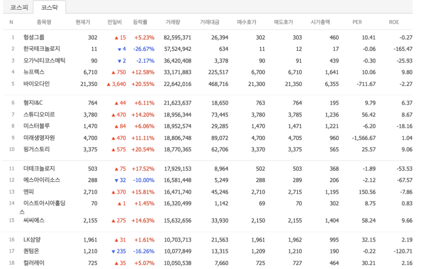
Task: Open stock 미래생명자원
Action: click(39, 138)
